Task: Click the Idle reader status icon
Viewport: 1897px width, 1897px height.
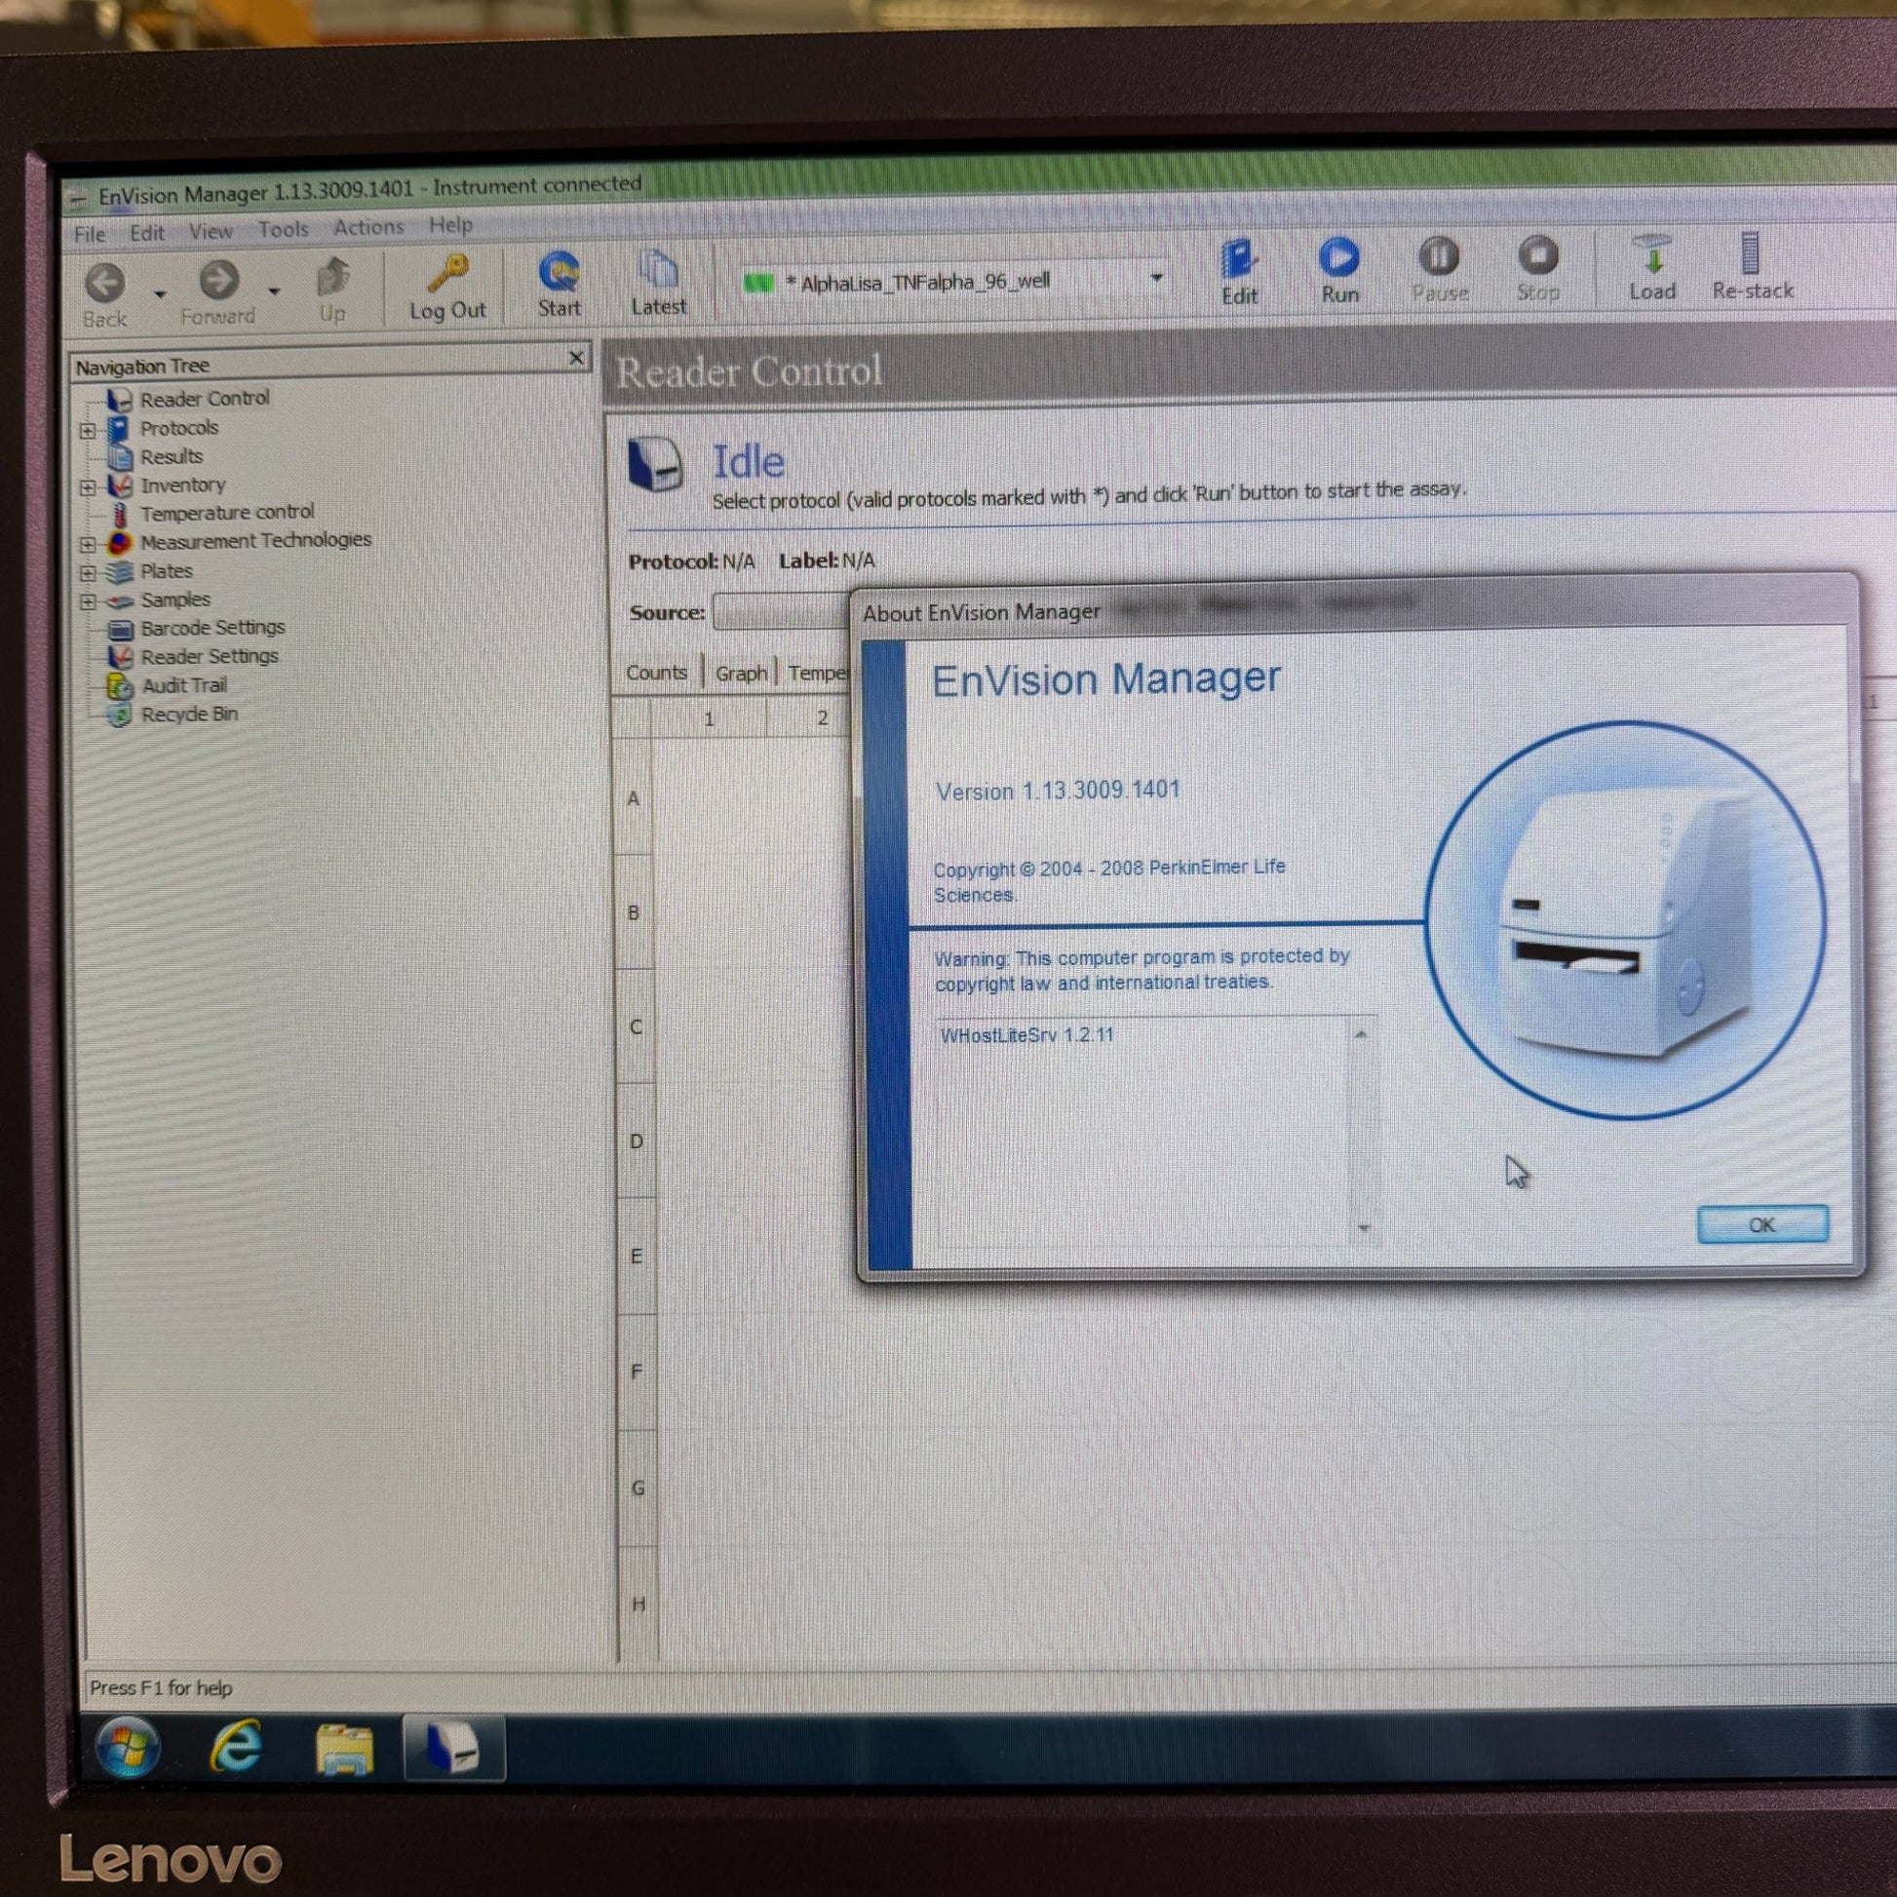Action: click(655, 462)
